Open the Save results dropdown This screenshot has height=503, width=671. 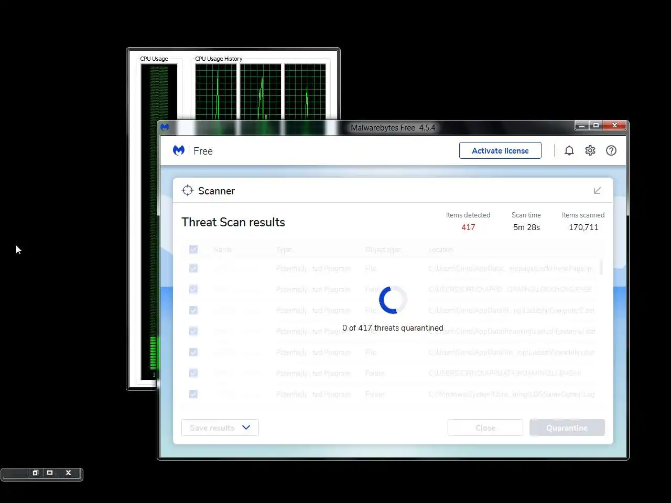pos(220,428)
